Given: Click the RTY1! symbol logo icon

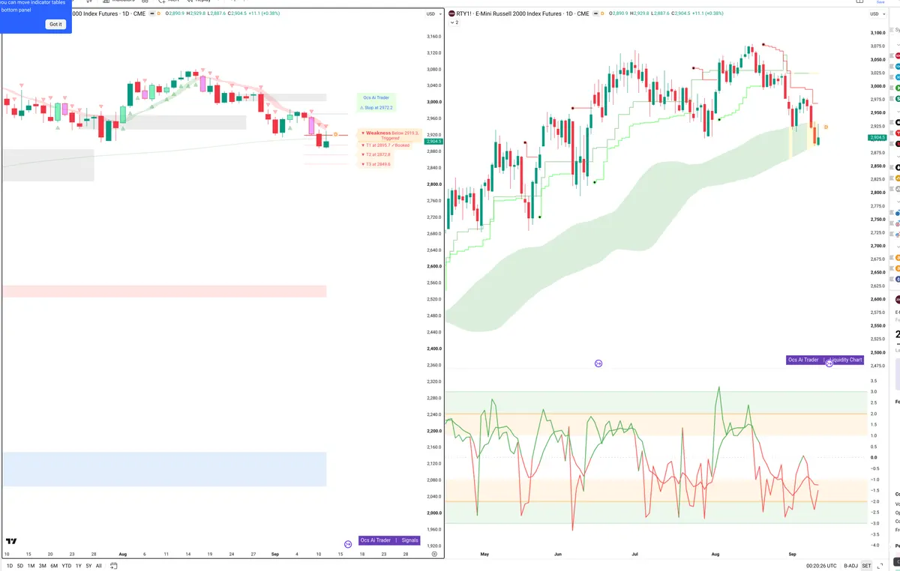Looking at the screenshot, I should 451,13.
